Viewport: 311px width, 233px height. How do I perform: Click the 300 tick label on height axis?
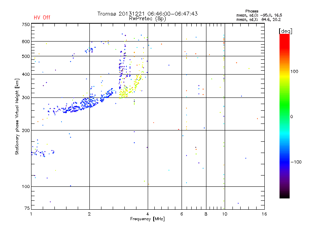click(26, 97)
